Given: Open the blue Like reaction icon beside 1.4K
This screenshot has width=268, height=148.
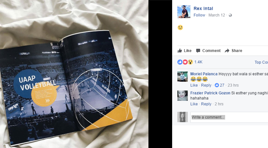Looking at the screenshot, I should pyautogui.click(x=180, y=62).
